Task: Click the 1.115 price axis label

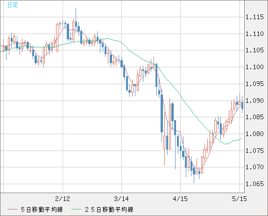Action: [254, 17]
